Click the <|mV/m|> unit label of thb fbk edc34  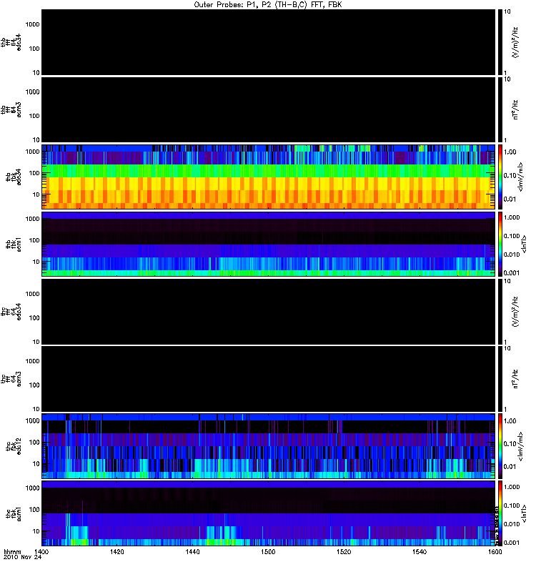click(x=521, y=177)
